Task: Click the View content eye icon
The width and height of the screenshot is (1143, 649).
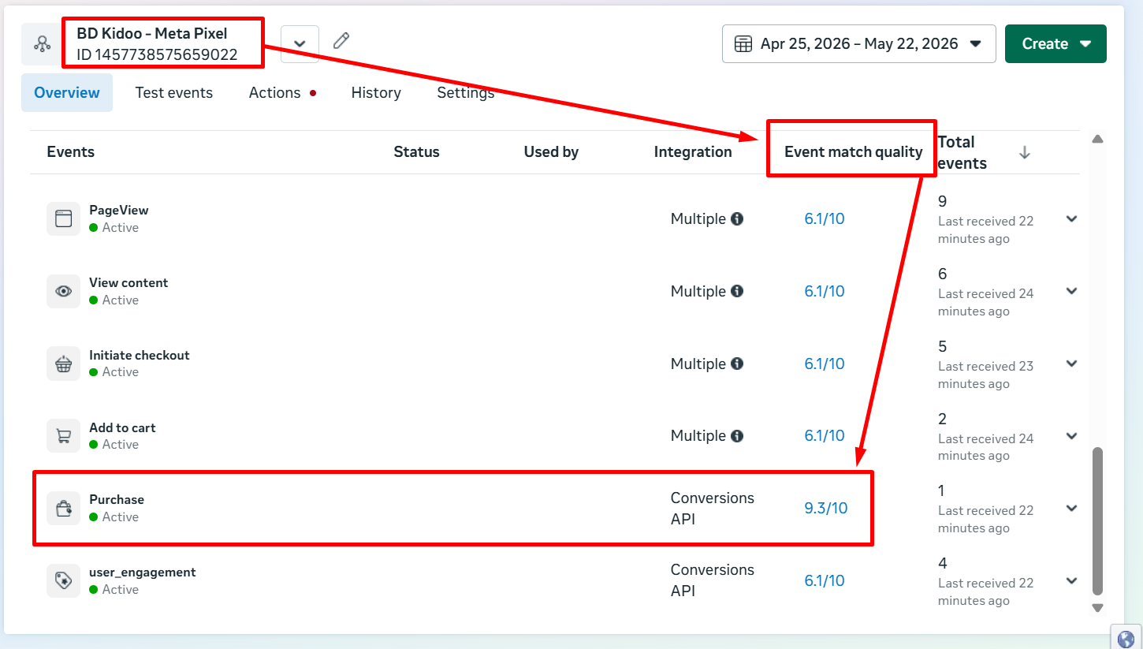Action: tap(63, 291)
